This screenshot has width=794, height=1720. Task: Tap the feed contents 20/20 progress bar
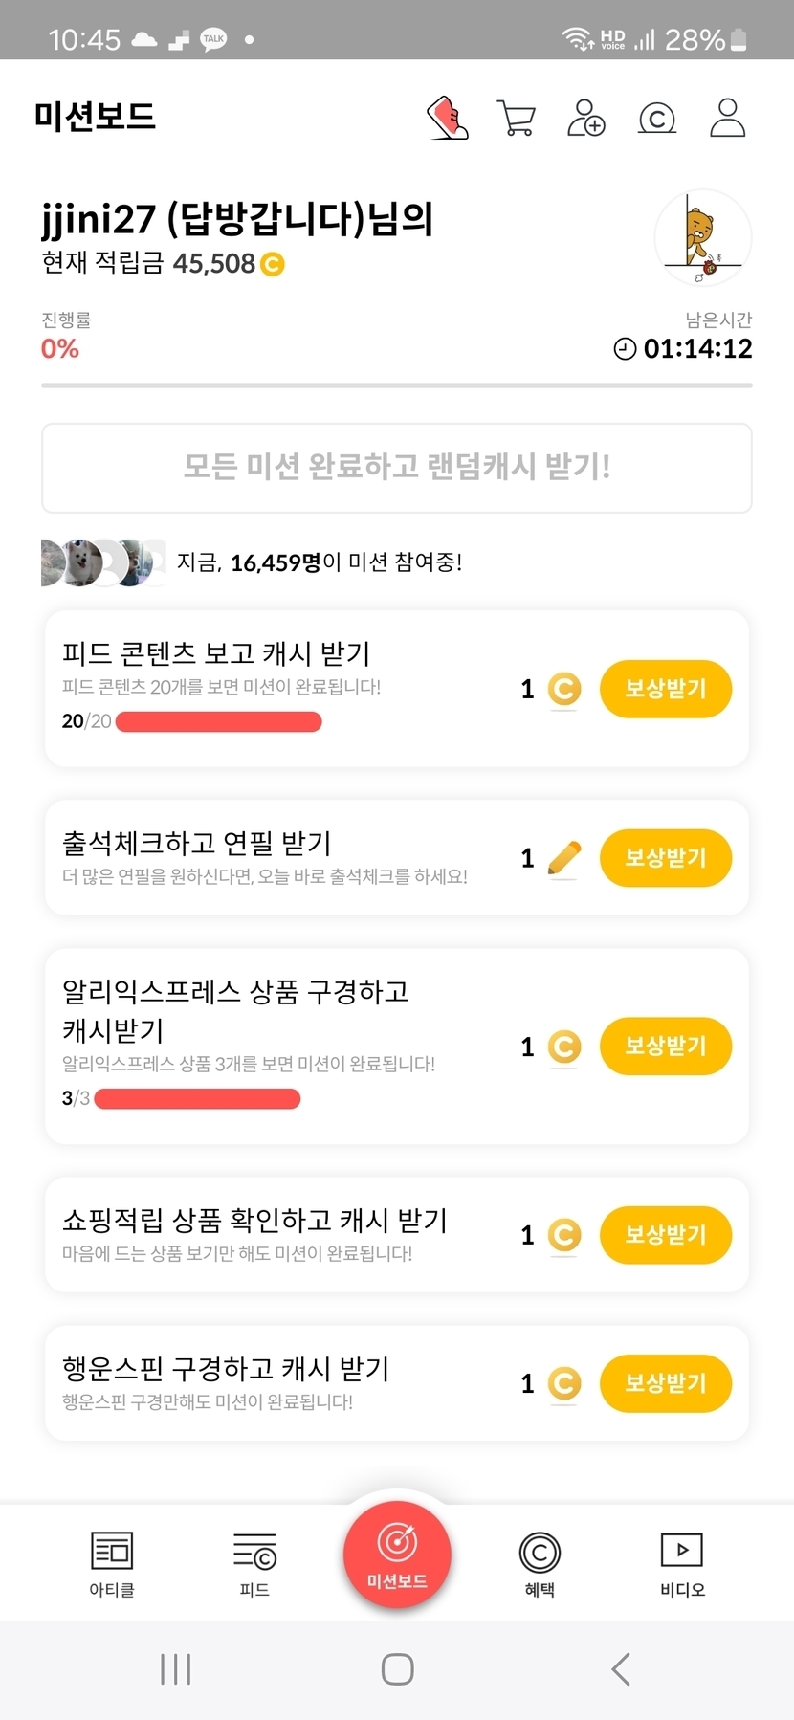coord(218,721)
